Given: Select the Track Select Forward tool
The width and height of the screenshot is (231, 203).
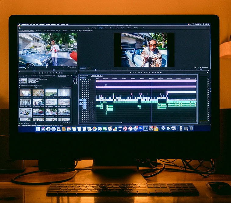Looking at the screenshot, I should [x=76, y=77].
